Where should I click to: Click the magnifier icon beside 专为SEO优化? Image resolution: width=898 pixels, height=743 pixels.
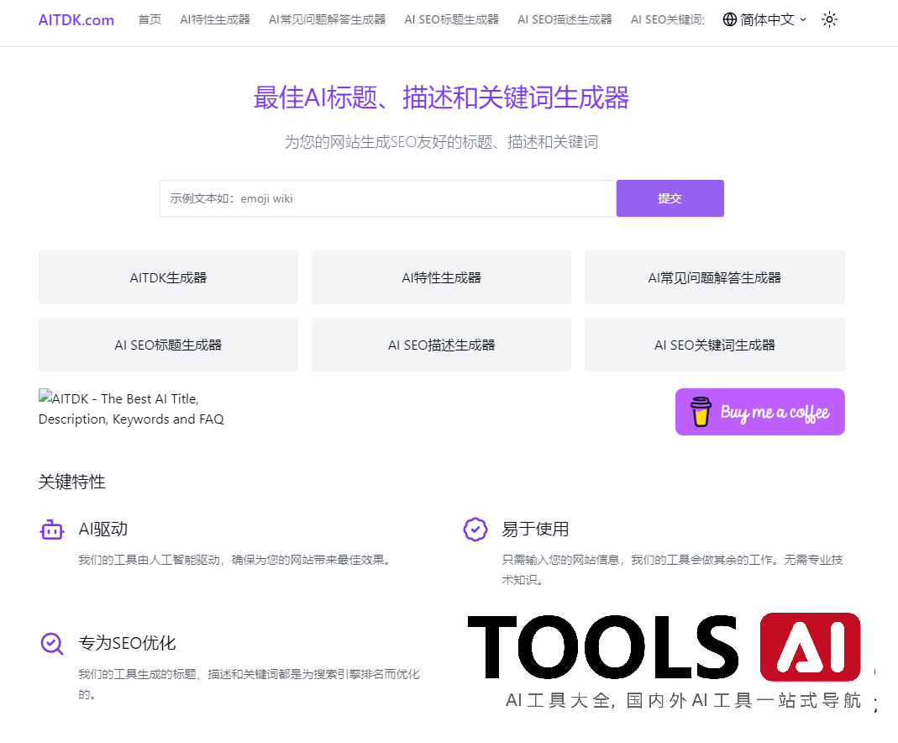[x=52, y=644]
